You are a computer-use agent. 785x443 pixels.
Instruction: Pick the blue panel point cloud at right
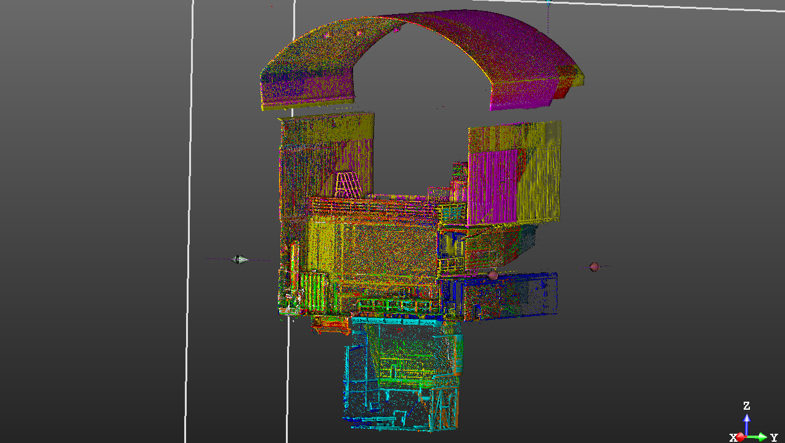pyautogui.click(x=511, y=296)
